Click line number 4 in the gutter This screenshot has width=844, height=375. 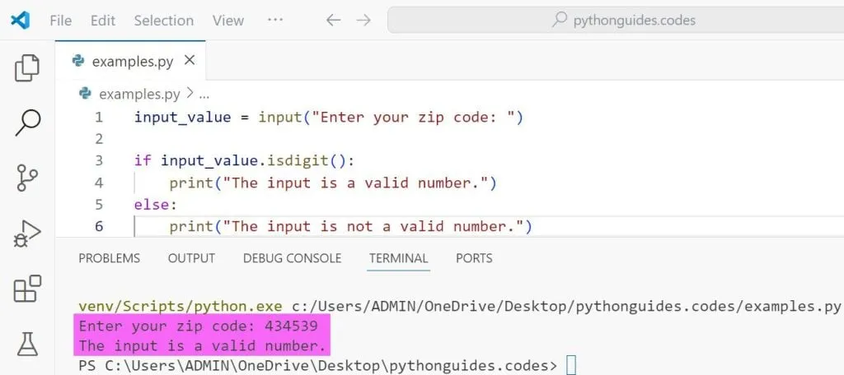(99, 183)
